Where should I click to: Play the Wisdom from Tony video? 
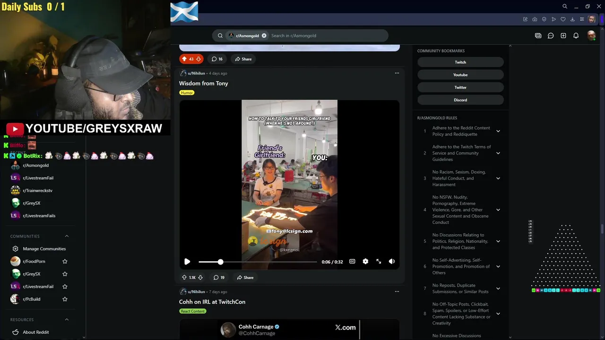(187, 262)
